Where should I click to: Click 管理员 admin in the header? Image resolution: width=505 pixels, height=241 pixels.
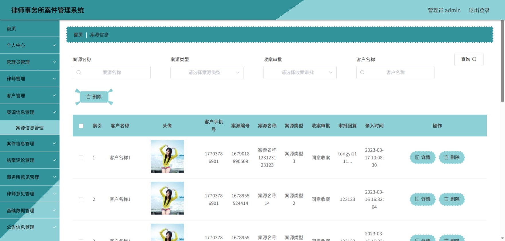point(444,10)
